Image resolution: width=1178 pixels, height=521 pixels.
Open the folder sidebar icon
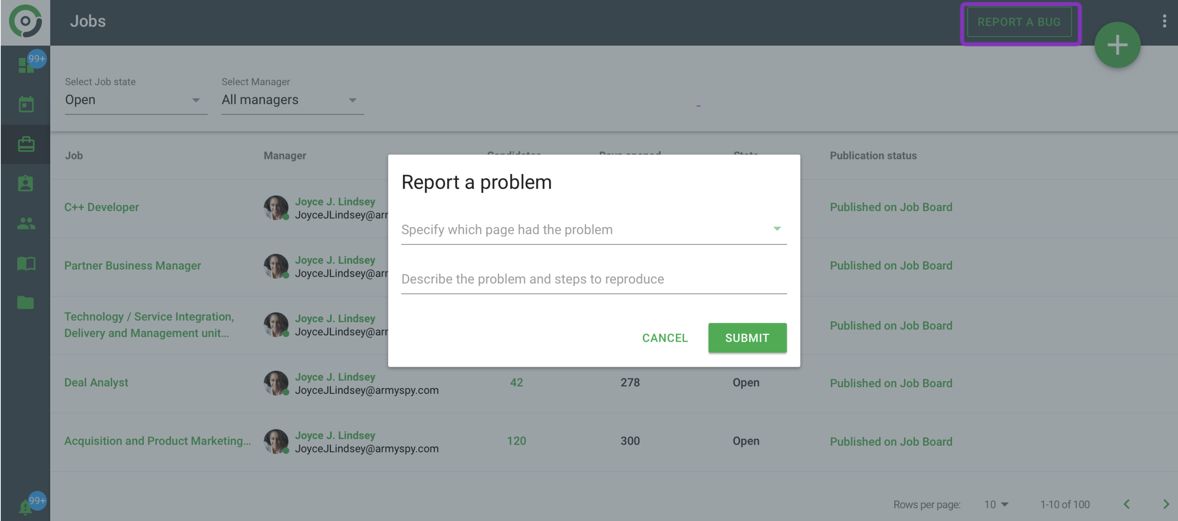click(25, 302)
